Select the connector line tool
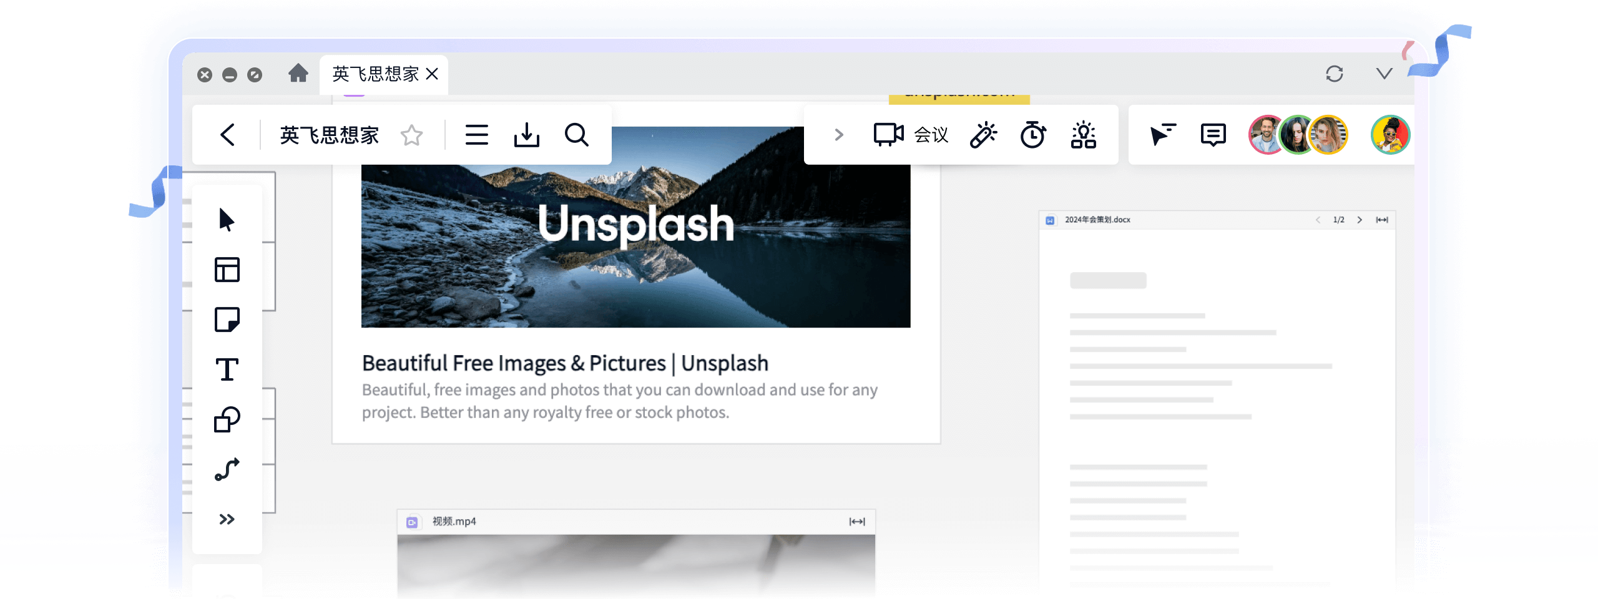Screen dimensions: 1598x599 [227, 470]
